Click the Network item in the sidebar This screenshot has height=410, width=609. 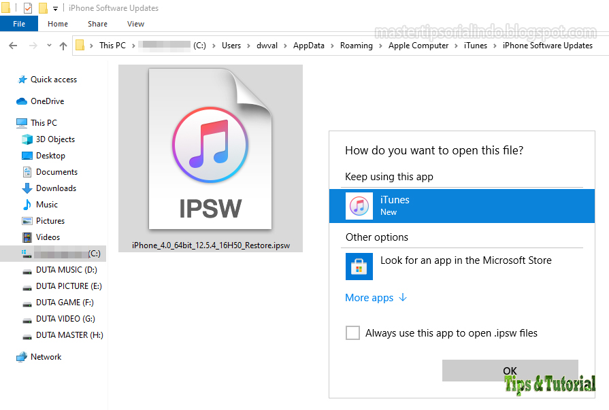46,356
